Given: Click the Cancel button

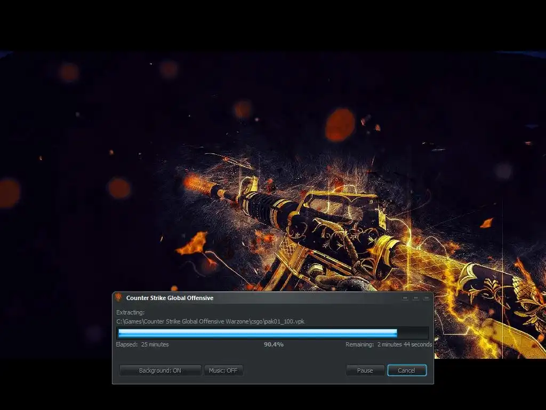Looking at the screenshot, I should [x=407, y=370].
